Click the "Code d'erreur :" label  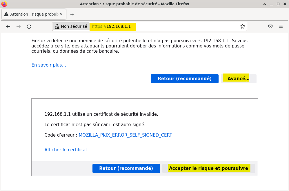pyautogui.click(x=61, y=135)
